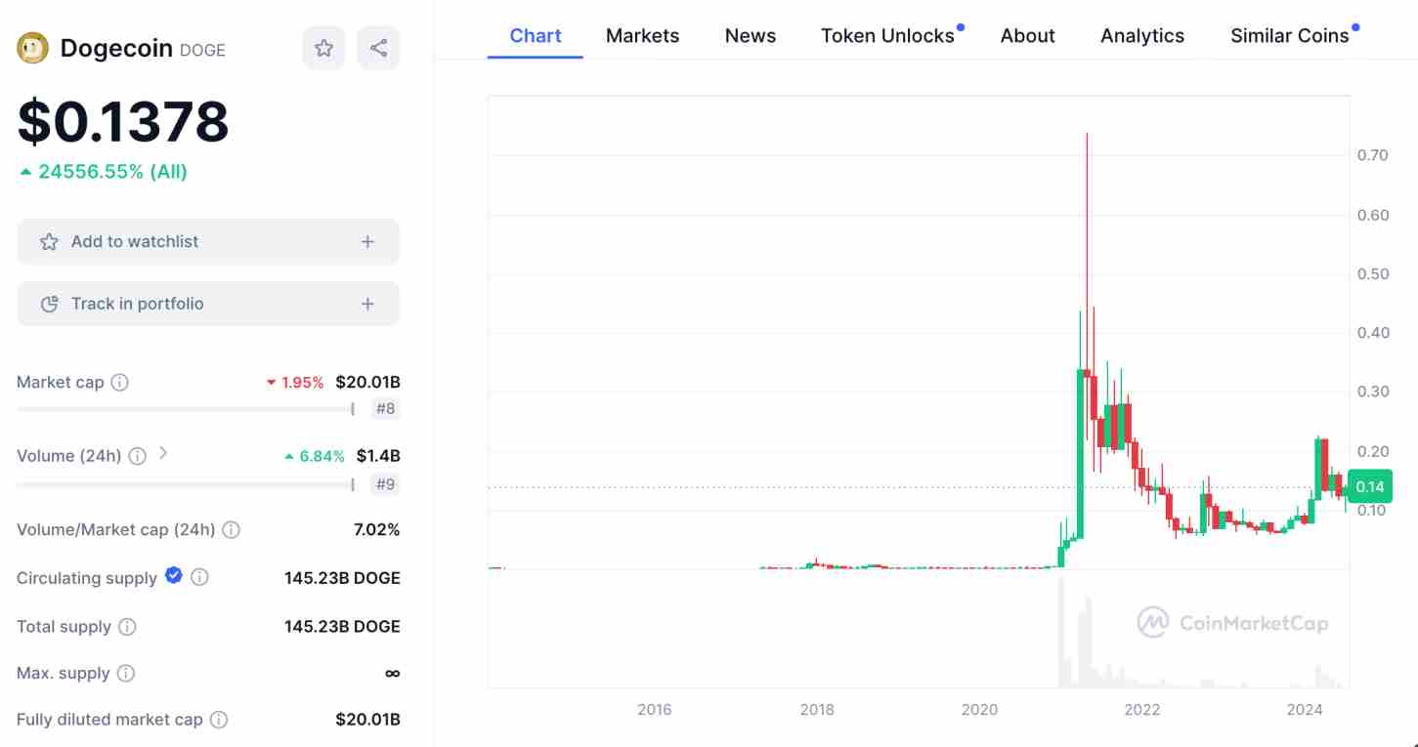Expand the Volume (24h) chevron arrow
This screenshot has height=747, width=1418.
pos(163,453)
